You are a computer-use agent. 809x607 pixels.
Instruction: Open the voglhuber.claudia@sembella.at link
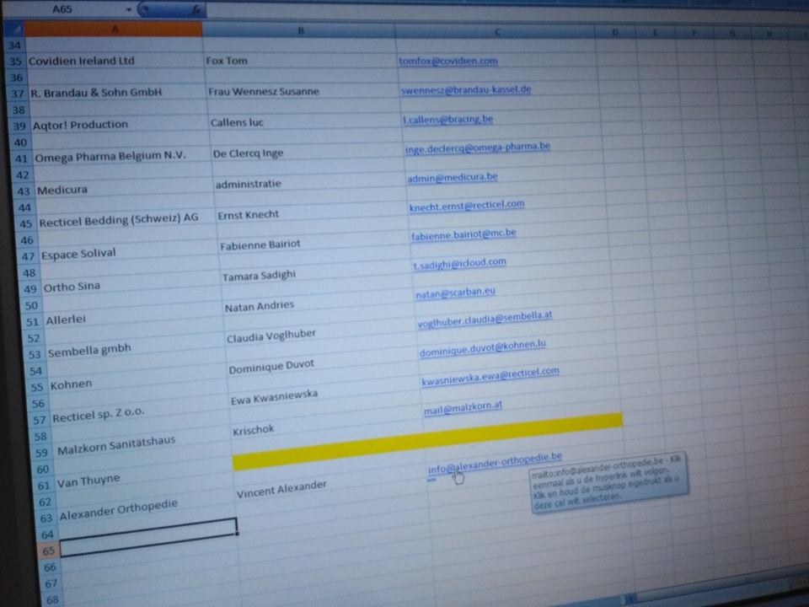pos(485,319)
